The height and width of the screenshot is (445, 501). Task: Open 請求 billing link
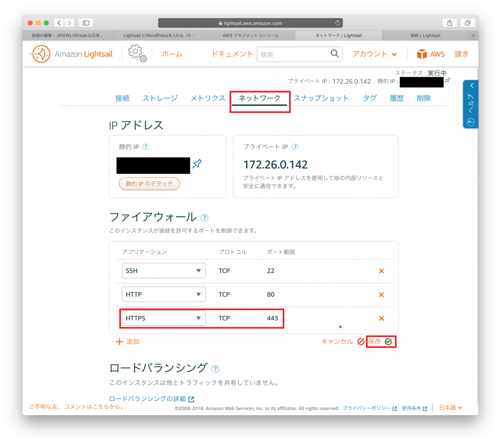(462, 54)
